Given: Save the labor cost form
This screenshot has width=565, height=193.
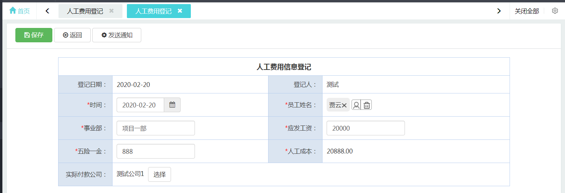Looking at the screenshot, I should (34, 35).
